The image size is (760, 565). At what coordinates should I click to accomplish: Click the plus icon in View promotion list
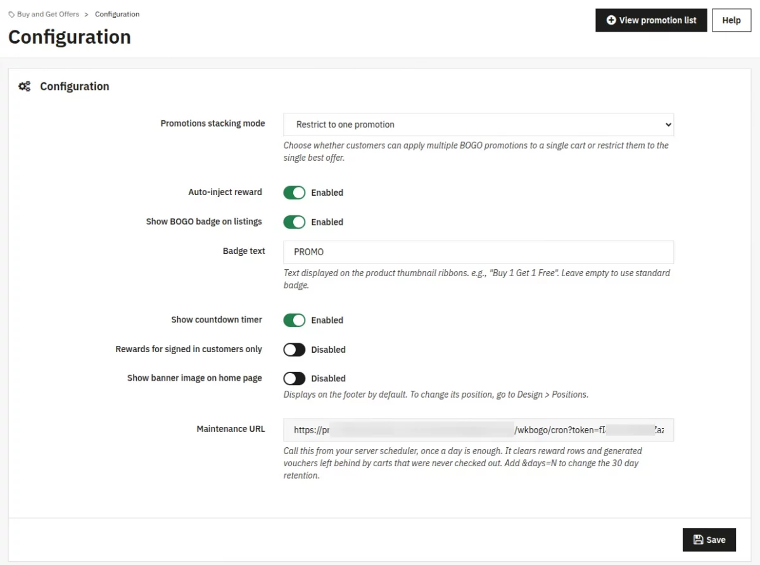tap(611, 20)
